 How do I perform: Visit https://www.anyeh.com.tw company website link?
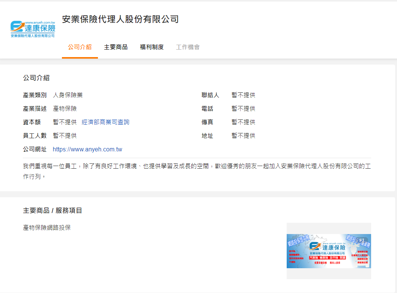click(87, 149)
